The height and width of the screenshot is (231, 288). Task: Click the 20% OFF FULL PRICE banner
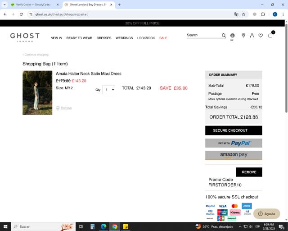142,23
